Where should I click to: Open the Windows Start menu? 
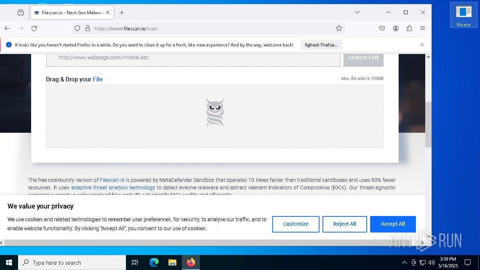click(9, 262)
